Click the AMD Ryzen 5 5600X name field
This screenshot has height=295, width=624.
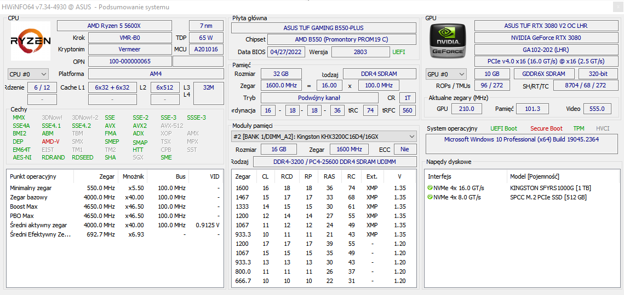[114, 26]
